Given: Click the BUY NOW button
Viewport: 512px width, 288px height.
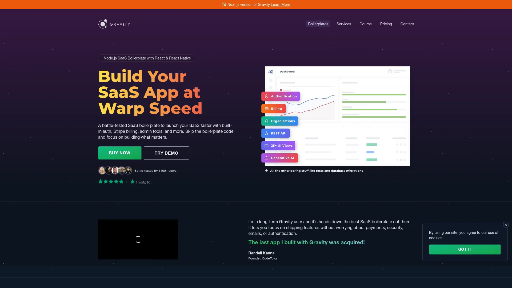Looking at the screenshot, I should tap(120, 153).
